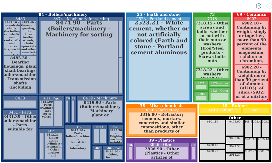Open the 8483.30 Bearing housings tile
Screen dimensions: 272x163
coord(20,75)
